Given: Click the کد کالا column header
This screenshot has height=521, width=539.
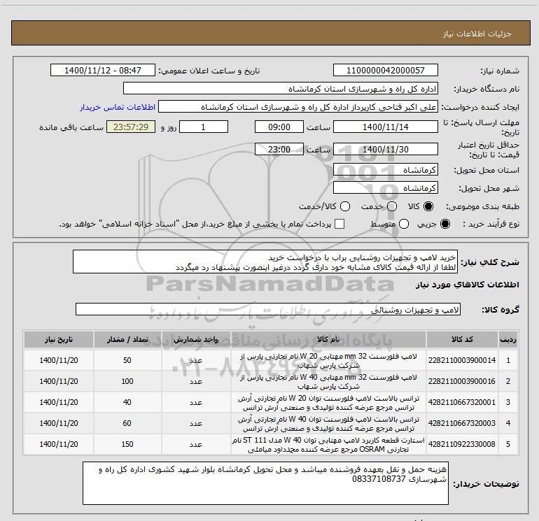Looking at the screenshot, I should [462, 340].
